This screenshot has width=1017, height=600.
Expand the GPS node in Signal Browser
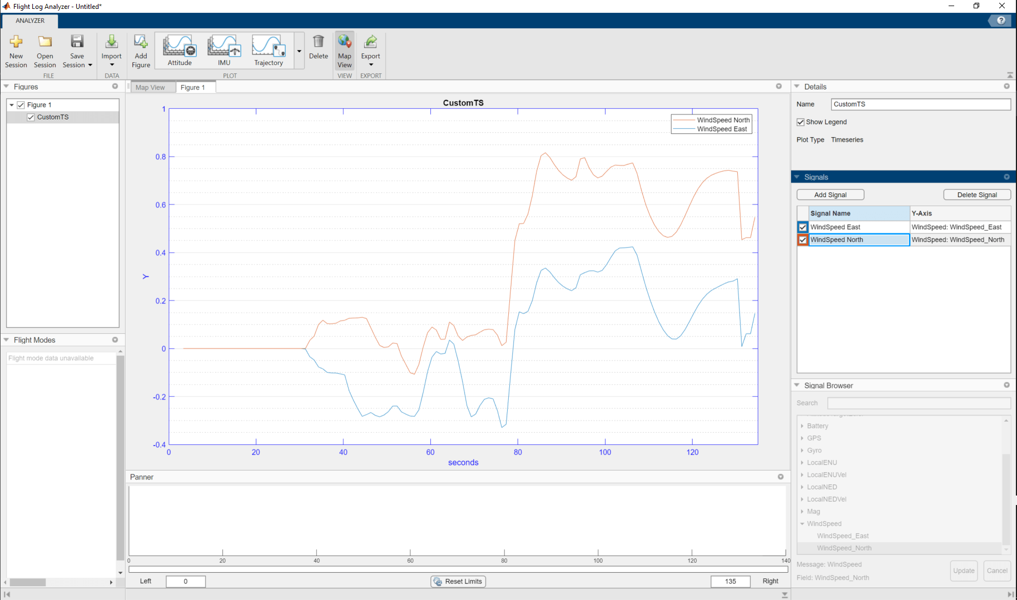(x=802, y=438)
